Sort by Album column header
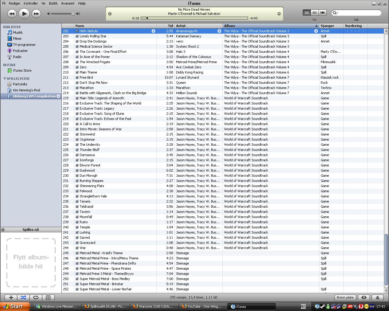This screenshot has height=311, width=389. click(x=271, y=26)
